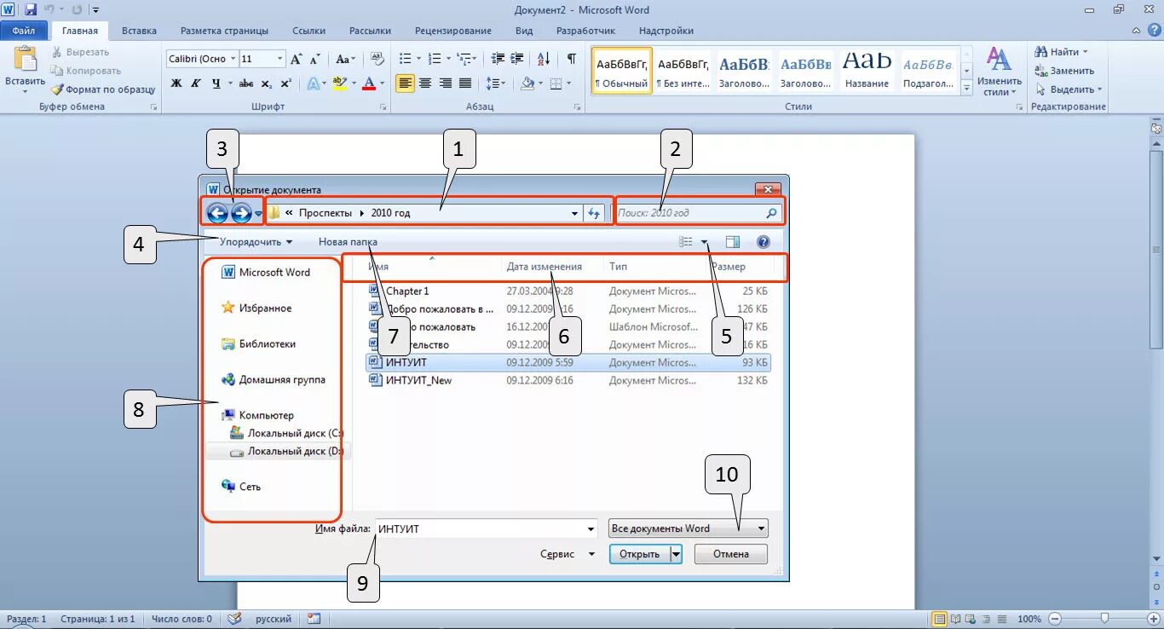
Task: Open the Файл tab
Action: click(x=23, y=31)
